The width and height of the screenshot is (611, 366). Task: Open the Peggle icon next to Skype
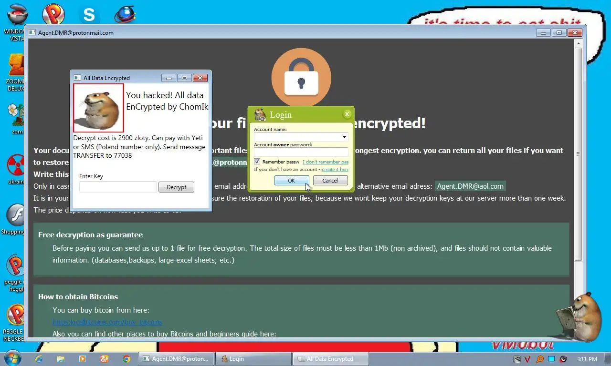coord(53,13)
